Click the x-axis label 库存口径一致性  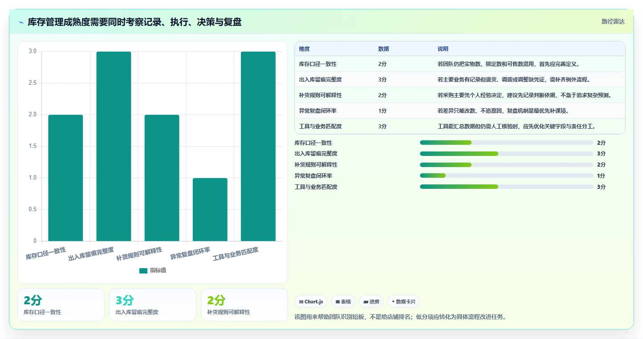coord(46,253)
